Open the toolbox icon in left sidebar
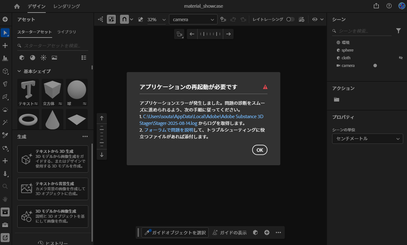Image resolution: width=407 pixels, height=245 pixels. point(5,225)
